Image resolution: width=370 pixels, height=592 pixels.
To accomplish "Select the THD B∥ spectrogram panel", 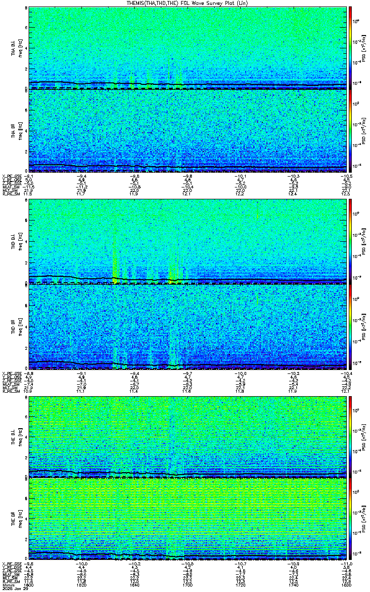I will click(x=188, y=326).
